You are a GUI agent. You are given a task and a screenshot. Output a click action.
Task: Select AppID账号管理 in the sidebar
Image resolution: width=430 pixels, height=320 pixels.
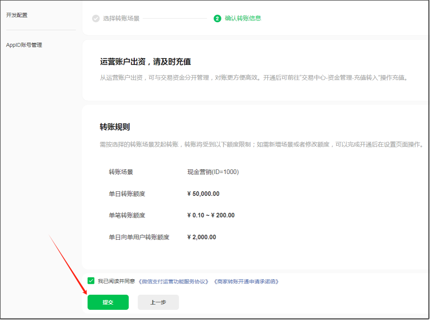[24, 45]
